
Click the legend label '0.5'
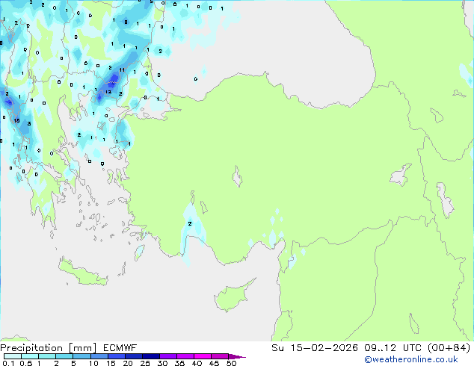pyautogui.click(x=26, y=363)
